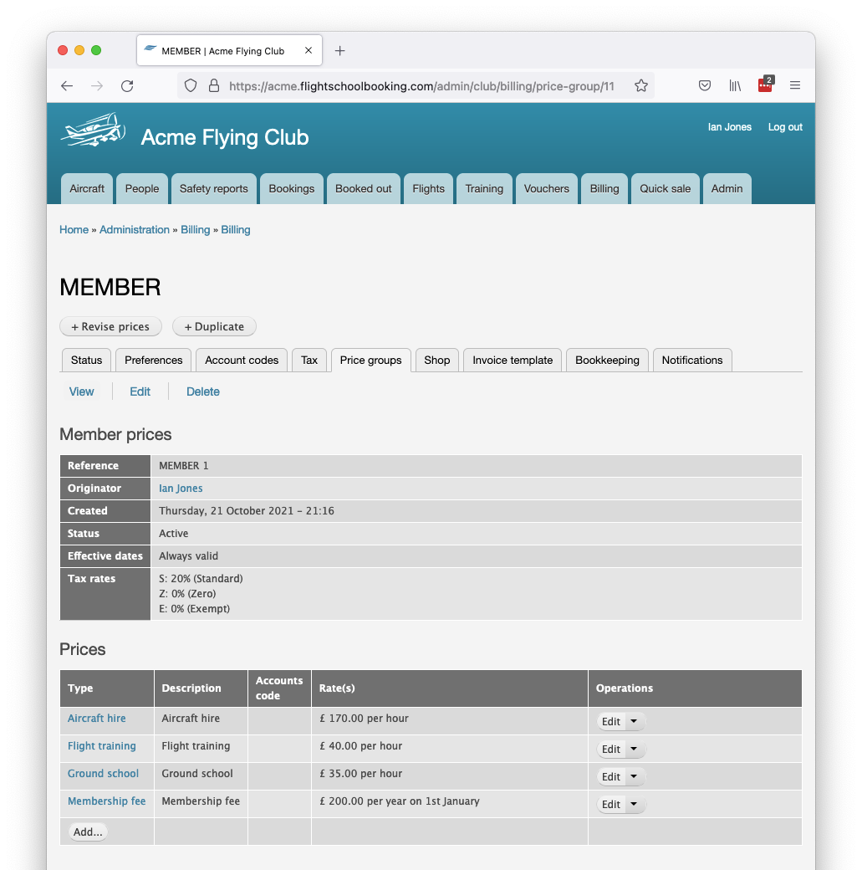Open the Ian Jones originator link
The image size is (862, 870).
(181, 488)
